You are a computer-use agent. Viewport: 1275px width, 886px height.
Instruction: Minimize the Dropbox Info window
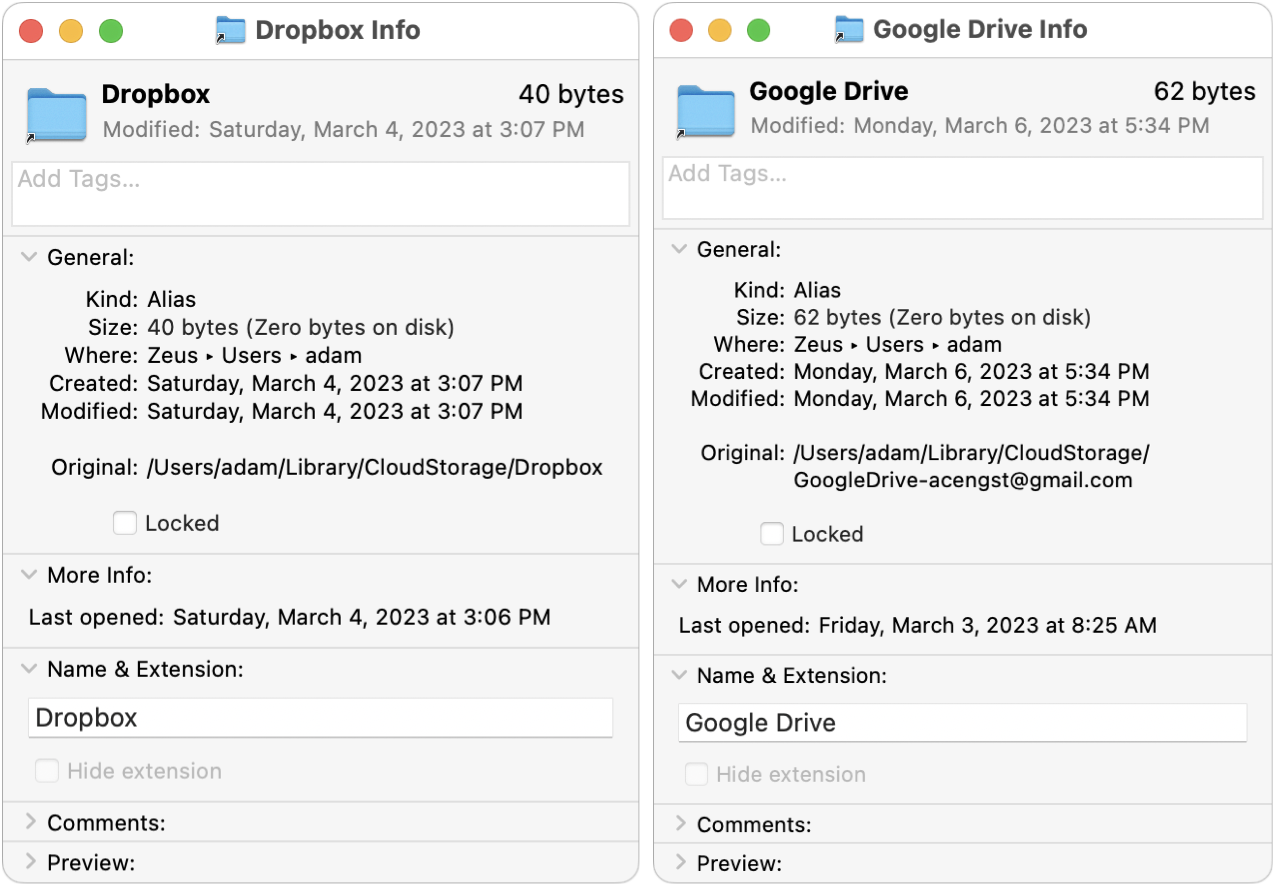point(70,31)
